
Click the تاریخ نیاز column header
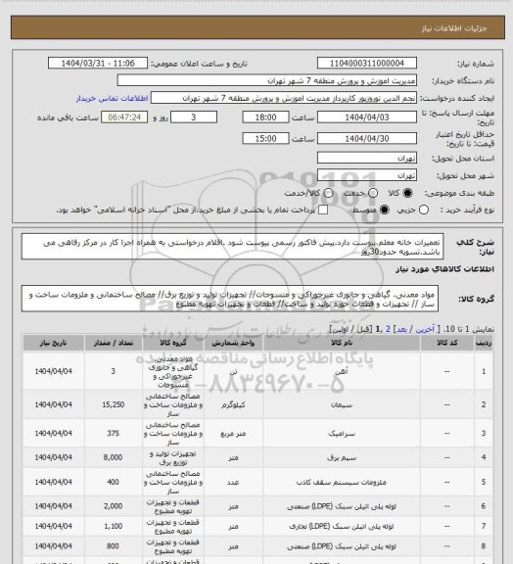[53, 343]
